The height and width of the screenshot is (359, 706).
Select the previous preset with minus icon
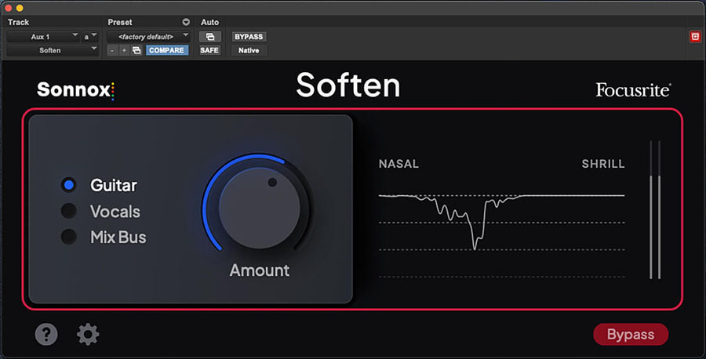(112, 50)
